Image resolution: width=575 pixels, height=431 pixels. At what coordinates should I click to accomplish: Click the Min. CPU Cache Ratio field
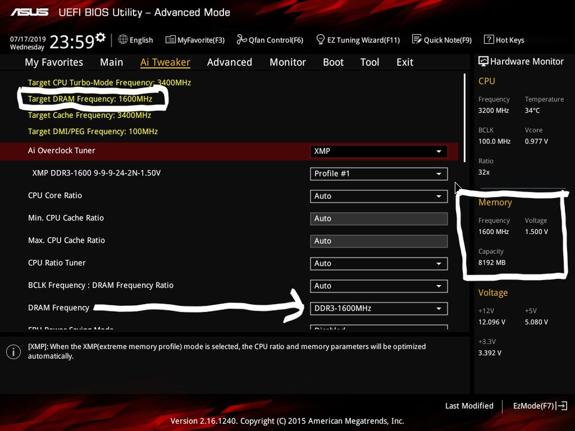click(x=379, y=218)
